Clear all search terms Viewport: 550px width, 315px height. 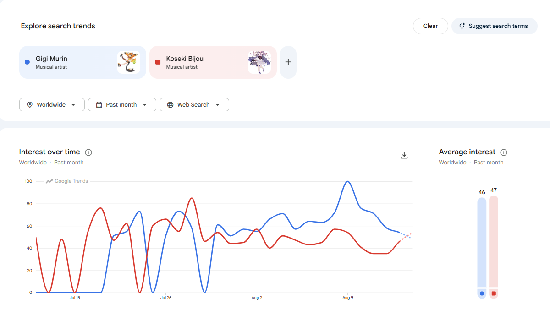[x=430, y=26]
